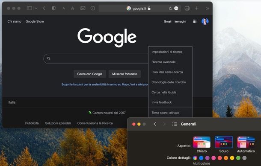
Task: Toggle Tema scuro: attivato menu item
Action: tap(165, 113)
